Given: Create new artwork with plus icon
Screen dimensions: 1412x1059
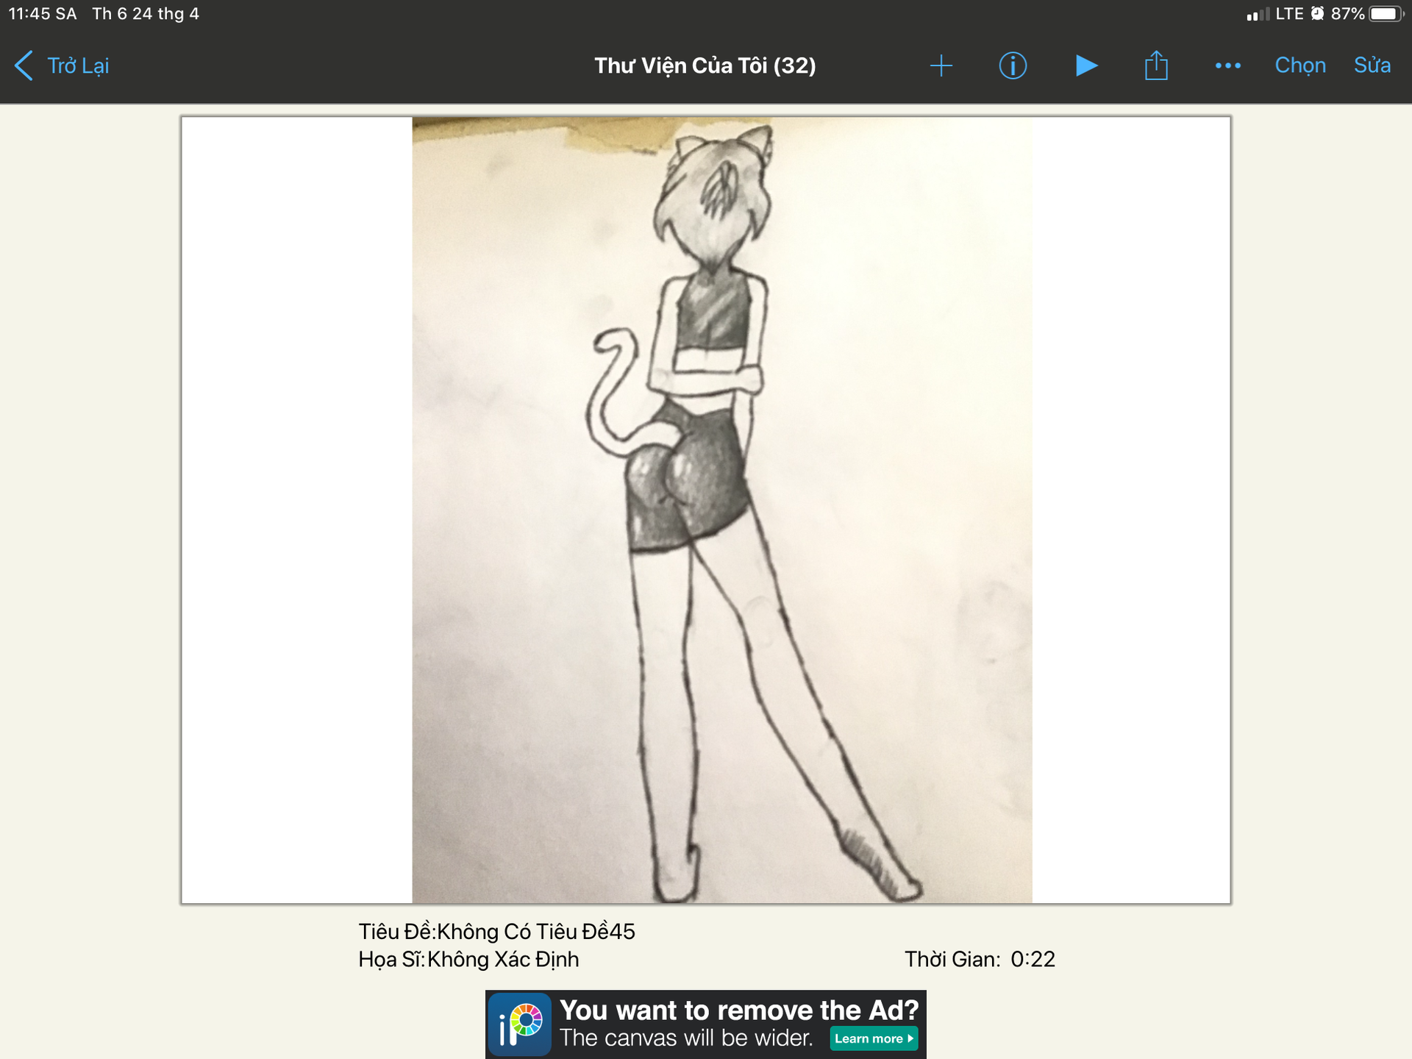Looking at the screenshot, I should pos(941,65).
